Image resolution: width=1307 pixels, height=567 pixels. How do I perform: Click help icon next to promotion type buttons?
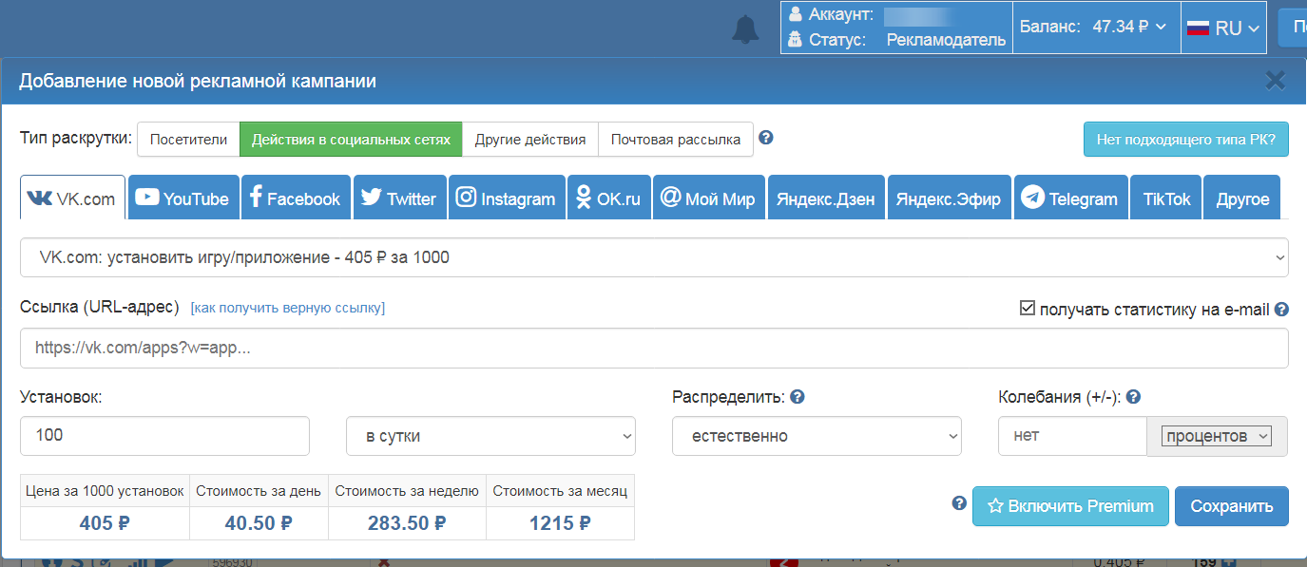(766, 138)
